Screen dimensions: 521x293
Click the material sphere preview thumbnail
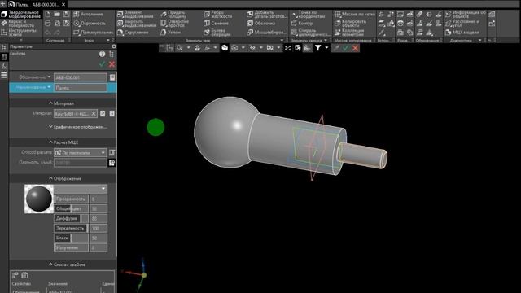[39, 199]
